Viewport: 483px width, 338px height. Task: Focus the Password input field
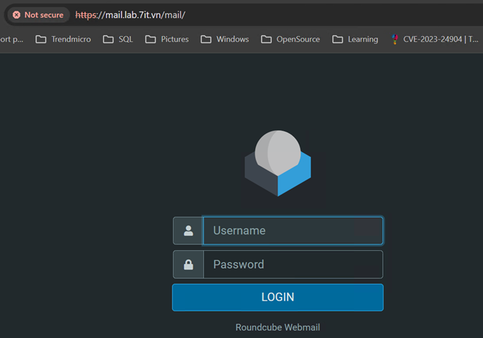pyautogui.click(x=293, y=264)
